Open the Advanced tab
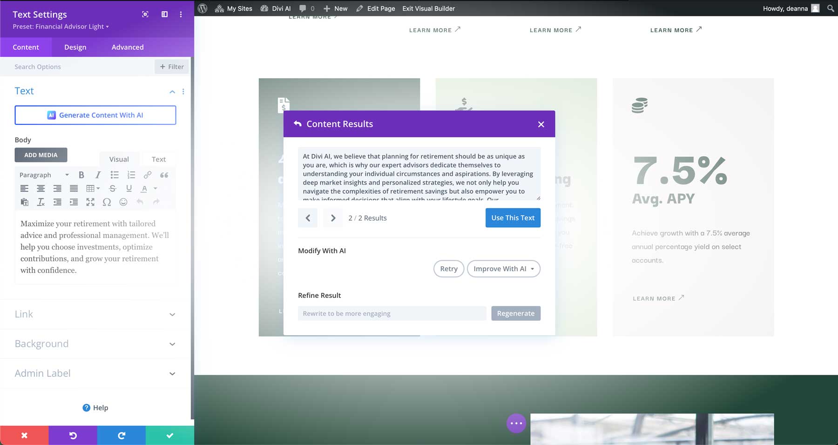 coord(128,47)
